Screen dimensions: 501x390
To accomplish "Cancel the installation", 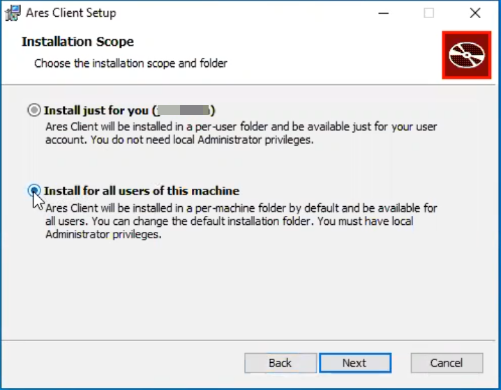I will (447, 363).
